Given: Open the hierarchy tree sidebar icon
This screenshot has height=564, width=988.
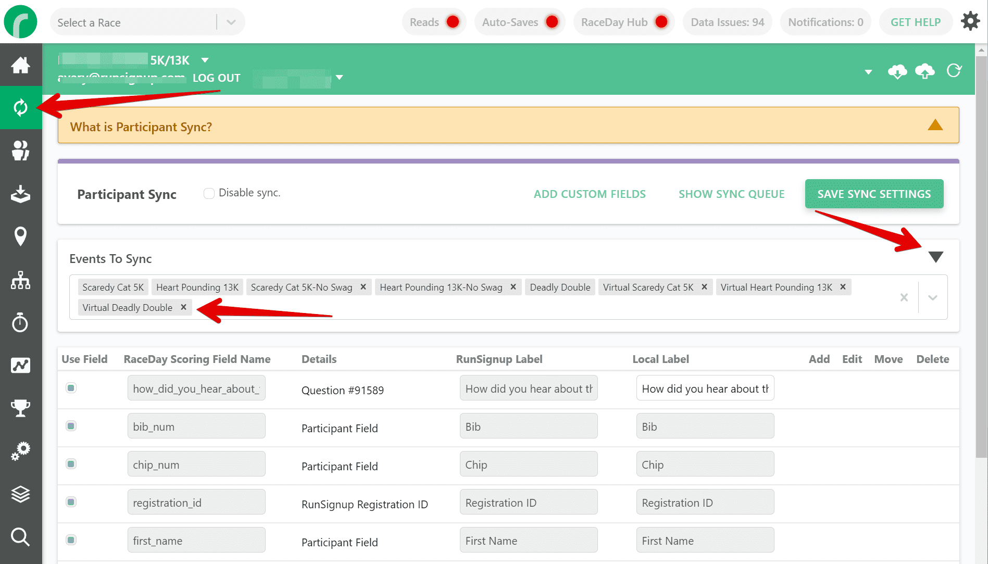Looking at the screenshot, I should click(x=21, y=280).
